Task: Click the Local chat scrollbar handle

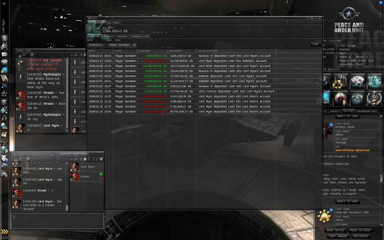Action: [x=67, y=94]
